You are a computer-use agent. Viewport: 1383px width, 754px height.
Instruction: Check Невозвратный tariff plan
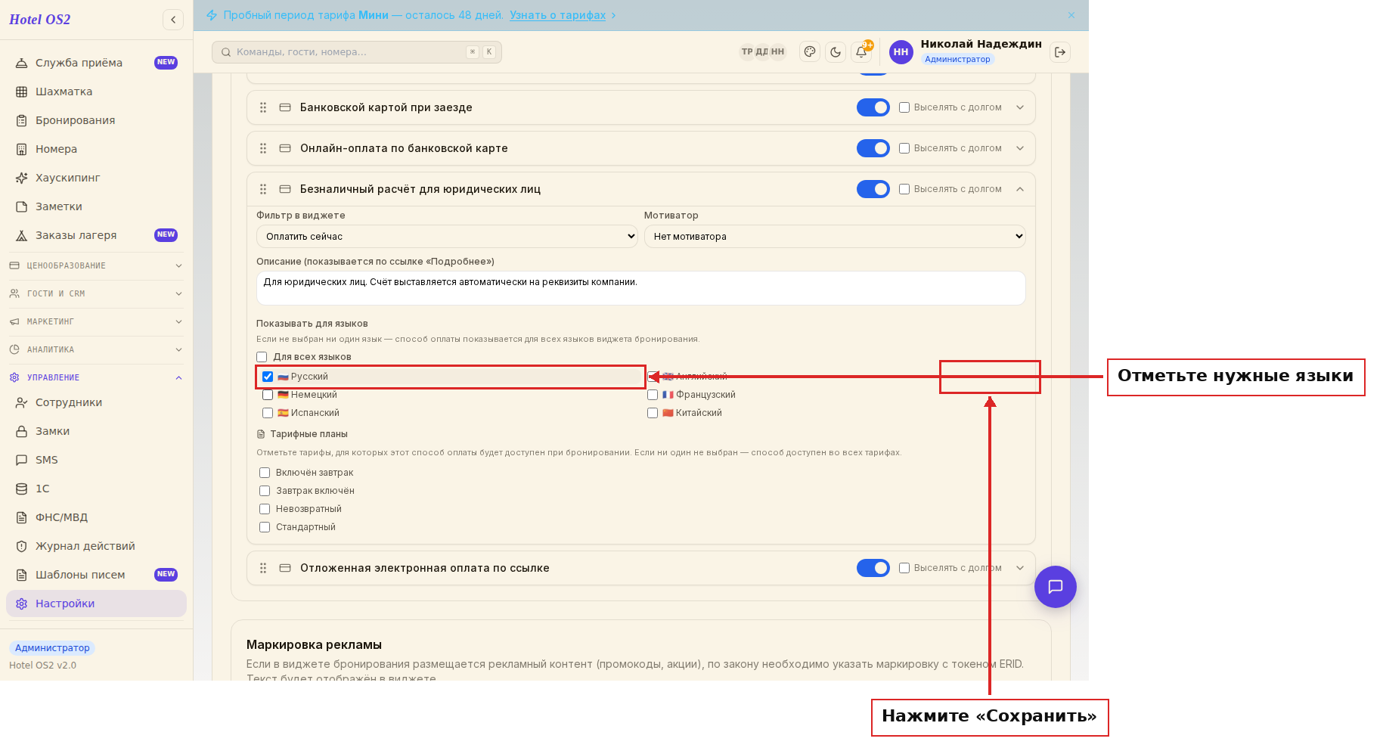point(265,509)
